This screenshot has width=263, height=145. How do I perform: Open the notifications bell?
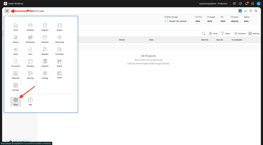[x=247, y=3]
